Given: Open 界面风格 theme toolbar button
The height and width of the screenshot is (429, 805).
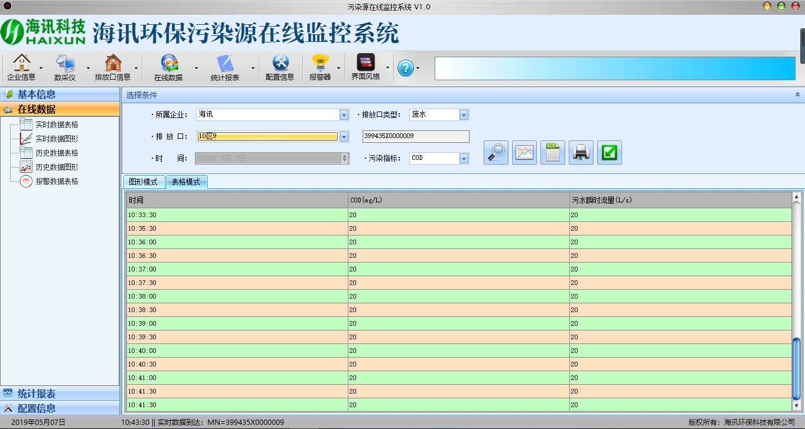Looking at the screenshot, I should tap(366, 67).
